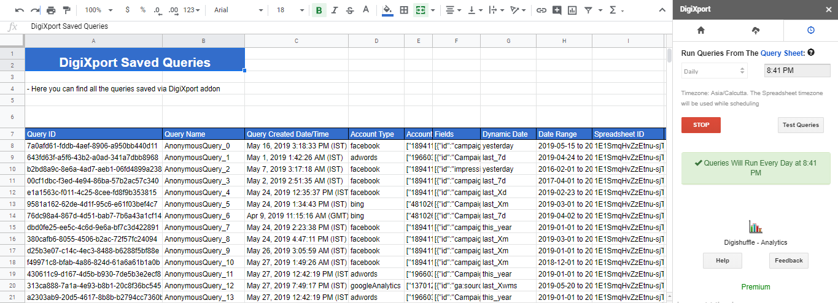
Task: Toggle Bold formatting
Action: 319,10
